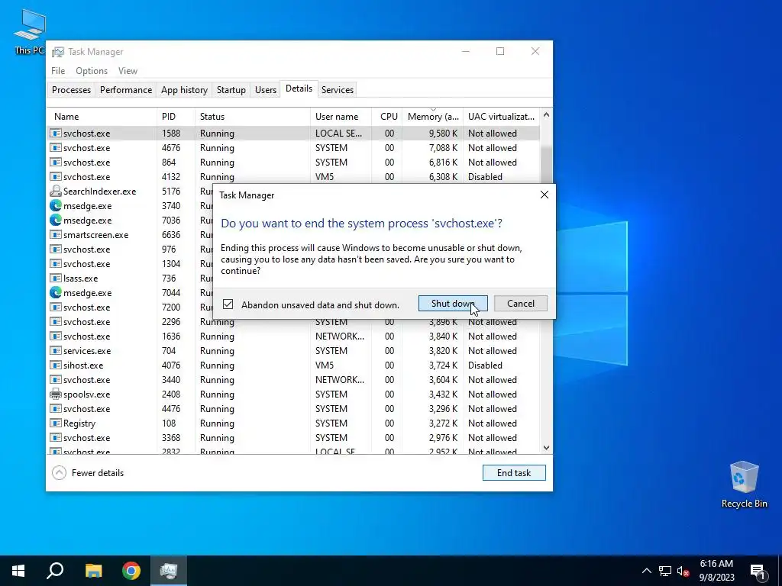This screenshot has width=782, height=586.
Task: Open the Options menu
Action: click(92, 71)
